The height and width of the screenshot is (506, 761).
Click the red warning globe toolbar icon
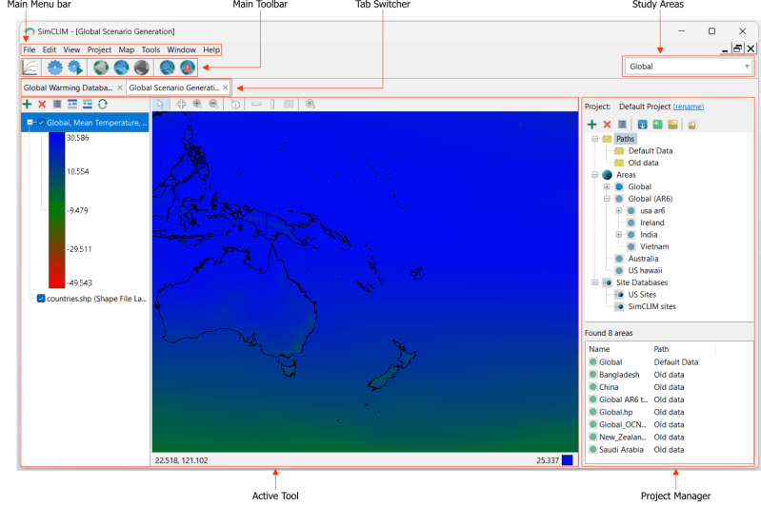pyautogui.click(x=188, y=68)
